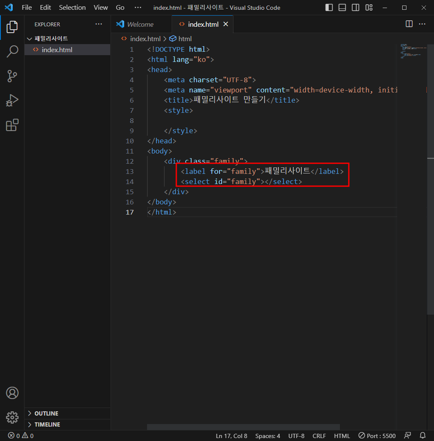Screen dimensions: 434x441
Task: Open the notifications bell
Action: (423, 435)
